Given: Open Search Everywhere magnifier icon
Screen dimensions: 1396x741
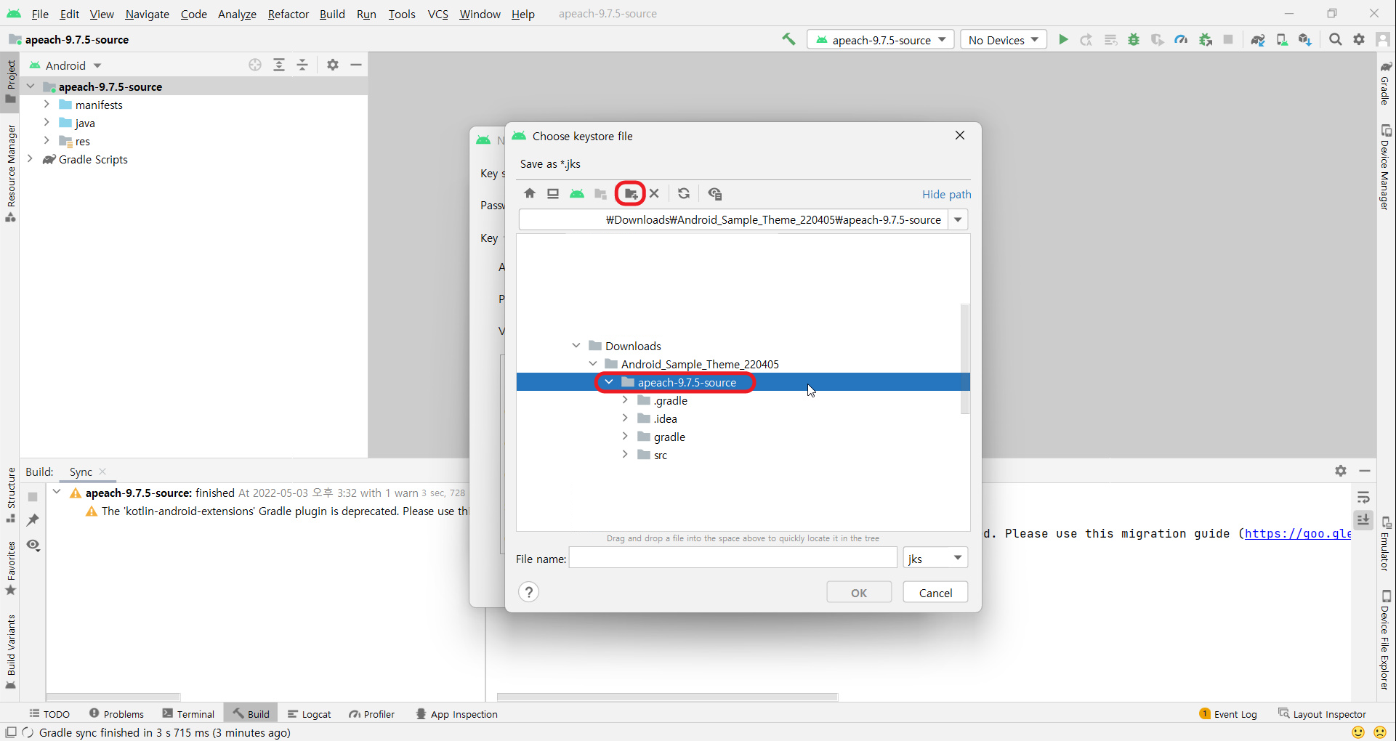Looking at the screenshot, I should tap(1336, 40).
